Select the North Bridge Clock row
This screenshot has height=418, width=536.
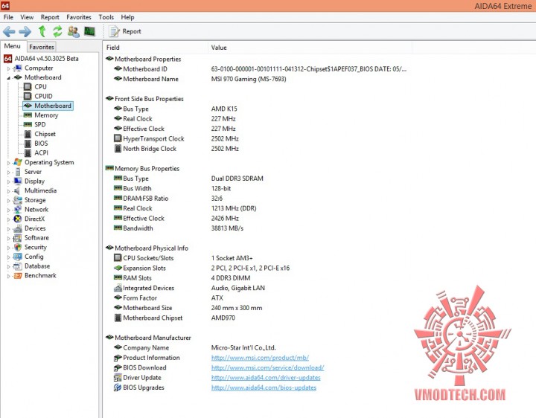point(176,149)
